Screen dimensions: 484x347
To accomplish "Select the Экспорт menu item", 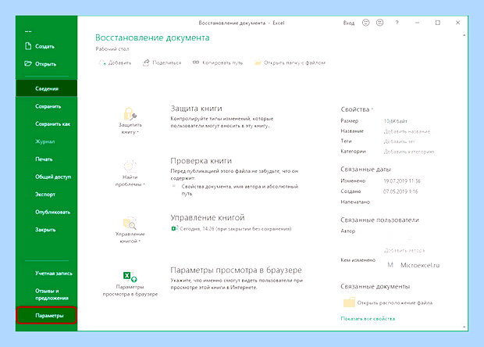I will [47, 195].
